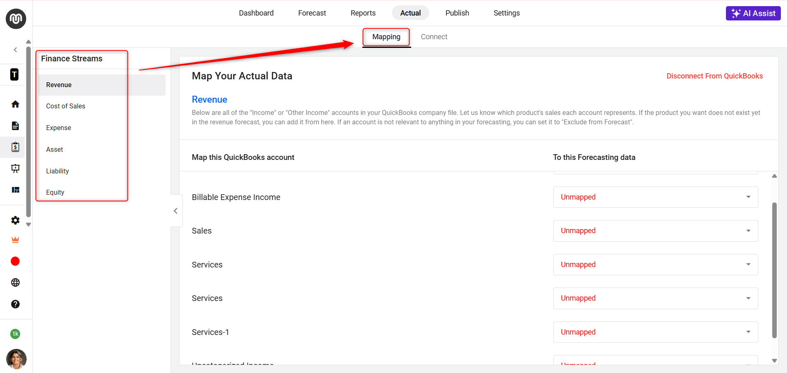This screenshot has width=787, height=373.
Task: Click the green 1k badge icon
Action: pyautogui.click(x=15, y=334)
